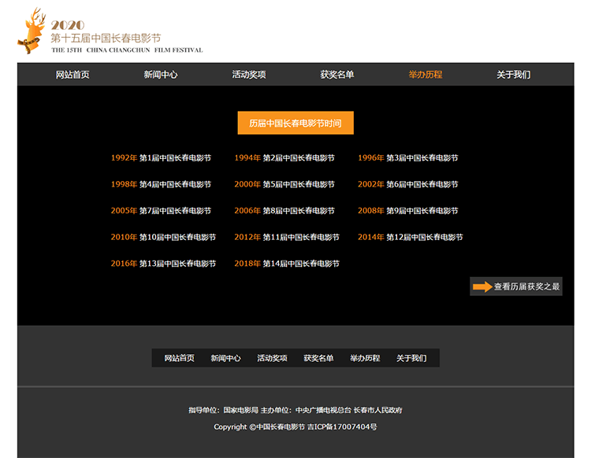
Task: Click 关于我们 in the footer navigation
Action: click(x=411, y=358)
